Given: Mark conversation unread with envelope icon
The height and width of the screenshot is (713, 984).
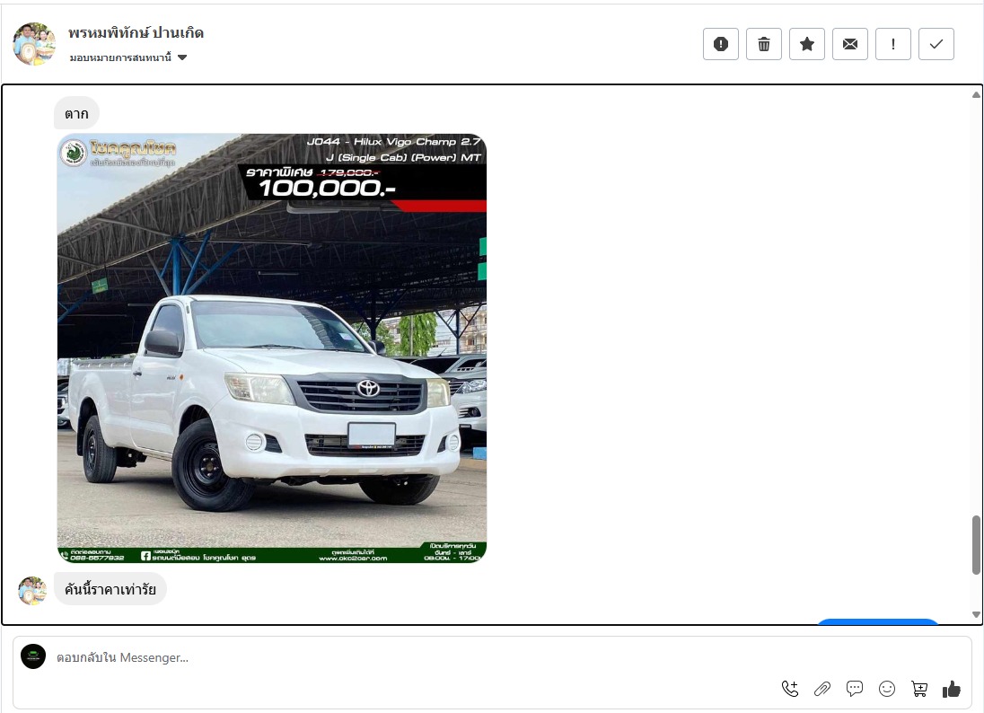Looking at the screenshot, I should pos(849,44).
